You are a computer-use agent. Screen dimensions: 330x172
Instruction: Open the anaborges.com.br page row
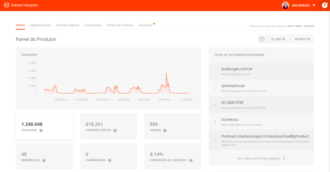pyautogui.click(x=261, y=71)
